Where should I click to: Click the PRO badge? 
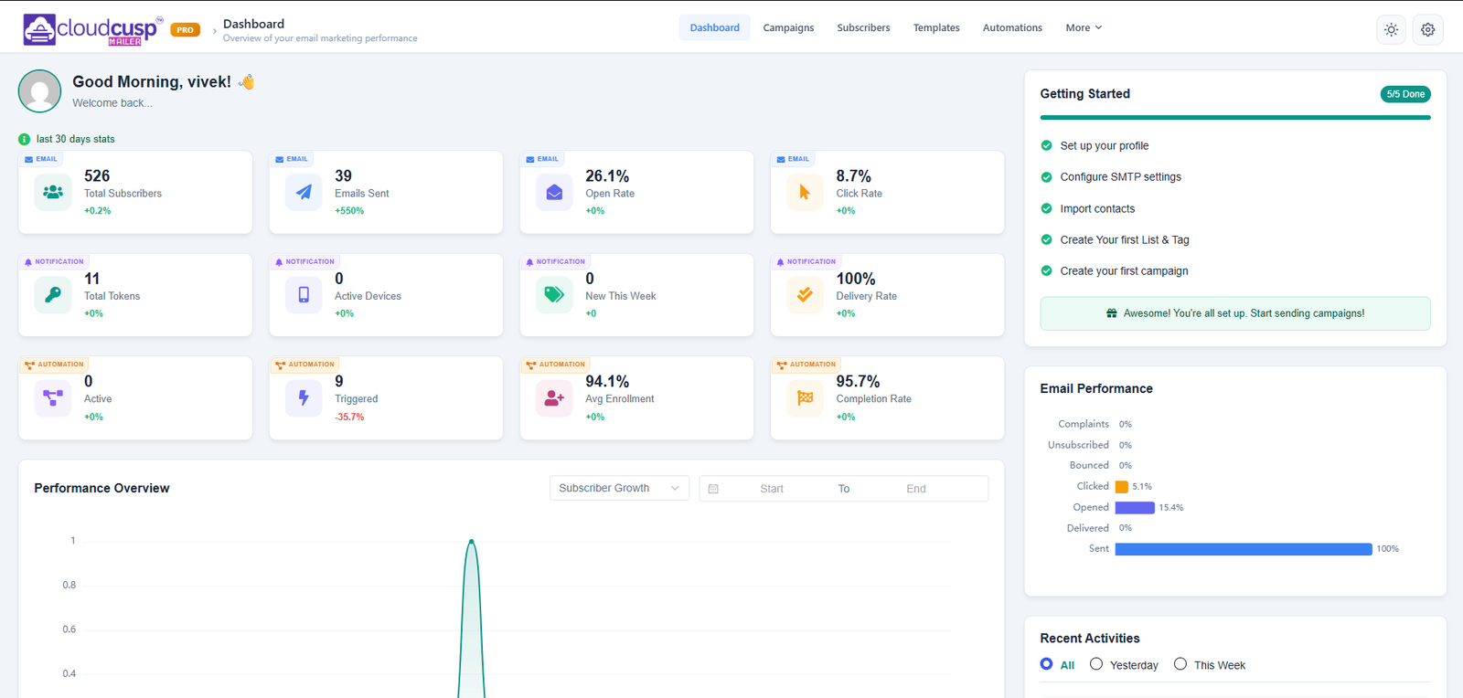pos(186,30)
